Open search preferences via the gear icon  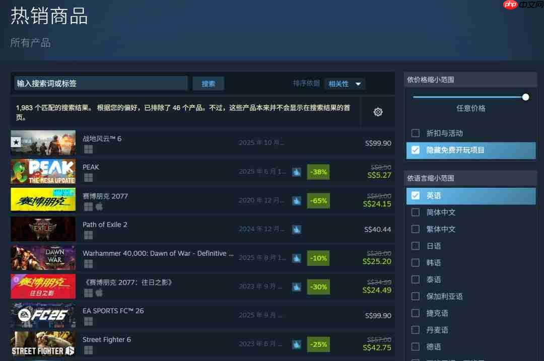click(x=378, y=112)
